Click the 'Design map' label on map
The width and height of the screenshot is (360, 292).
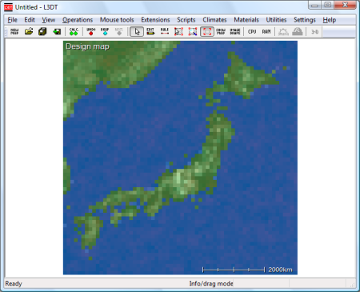pos(87,46)
